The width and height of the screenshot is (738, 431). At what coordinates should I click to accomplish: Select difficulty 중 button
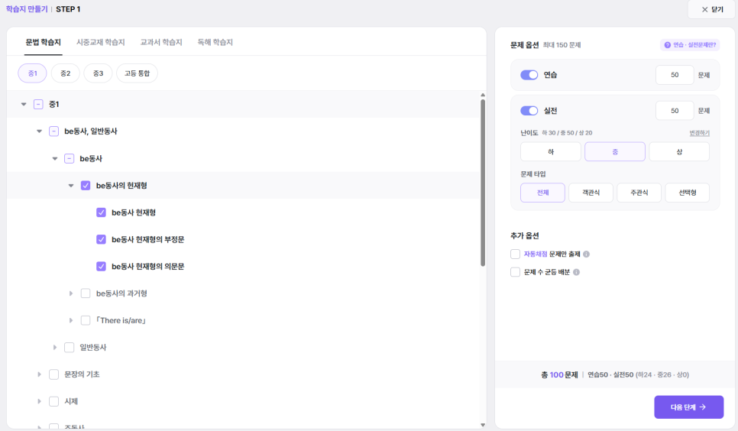(615, 151)
